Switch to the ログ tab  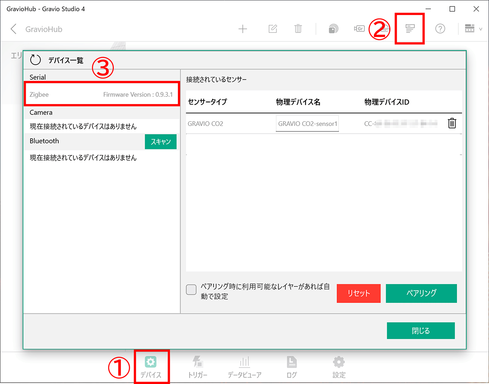[292, 367]
